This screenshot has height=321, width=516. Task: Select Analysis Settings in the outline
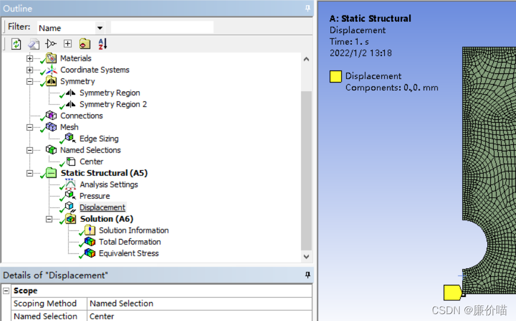pos(108,185)
